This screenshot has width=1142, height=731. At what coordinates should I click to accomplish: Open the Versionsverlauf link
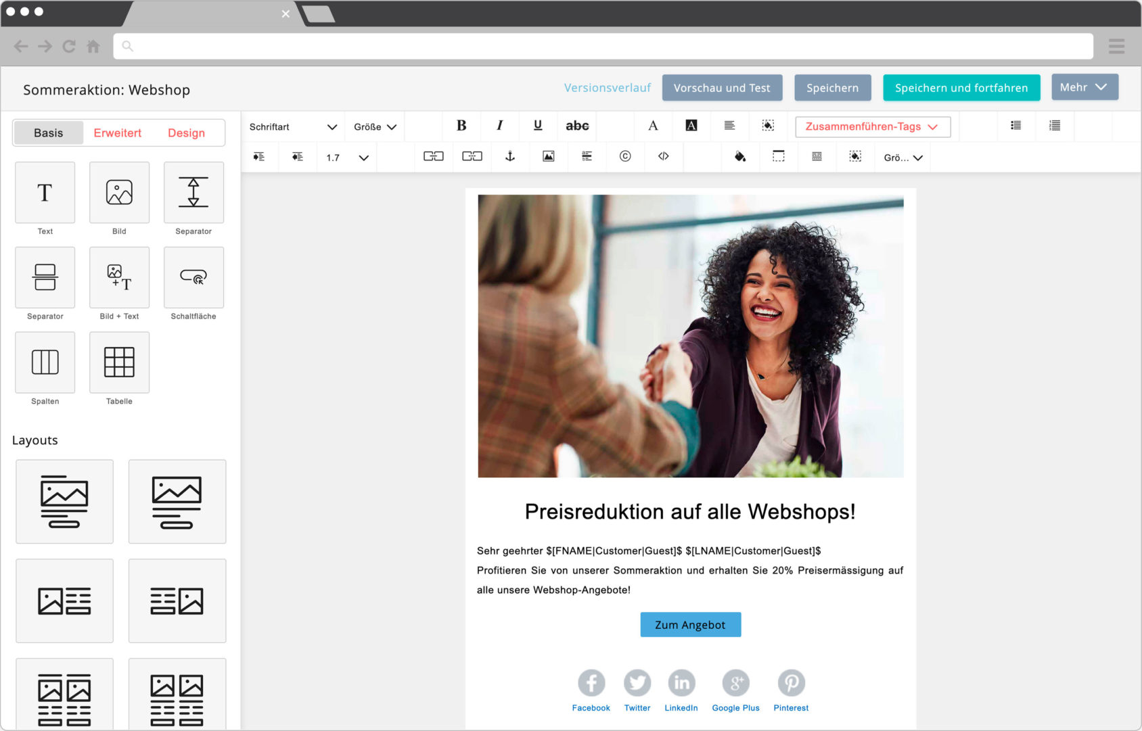(607, 88)
